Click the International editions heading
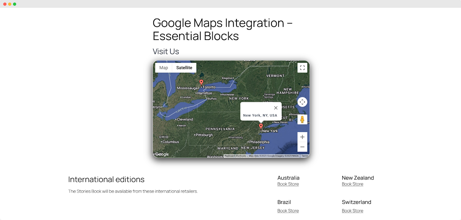 (106, 179)
